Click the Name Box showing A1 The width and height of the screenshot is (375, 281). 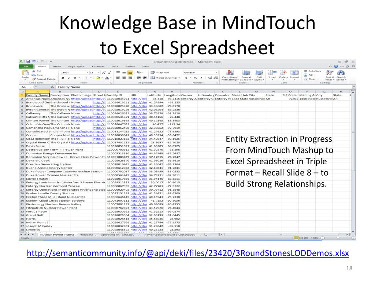(x=26, y=87)
